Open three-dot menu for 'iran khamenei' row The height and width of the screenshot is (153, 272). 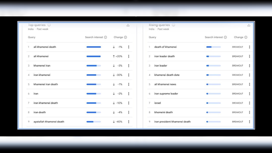click(129, 75)
